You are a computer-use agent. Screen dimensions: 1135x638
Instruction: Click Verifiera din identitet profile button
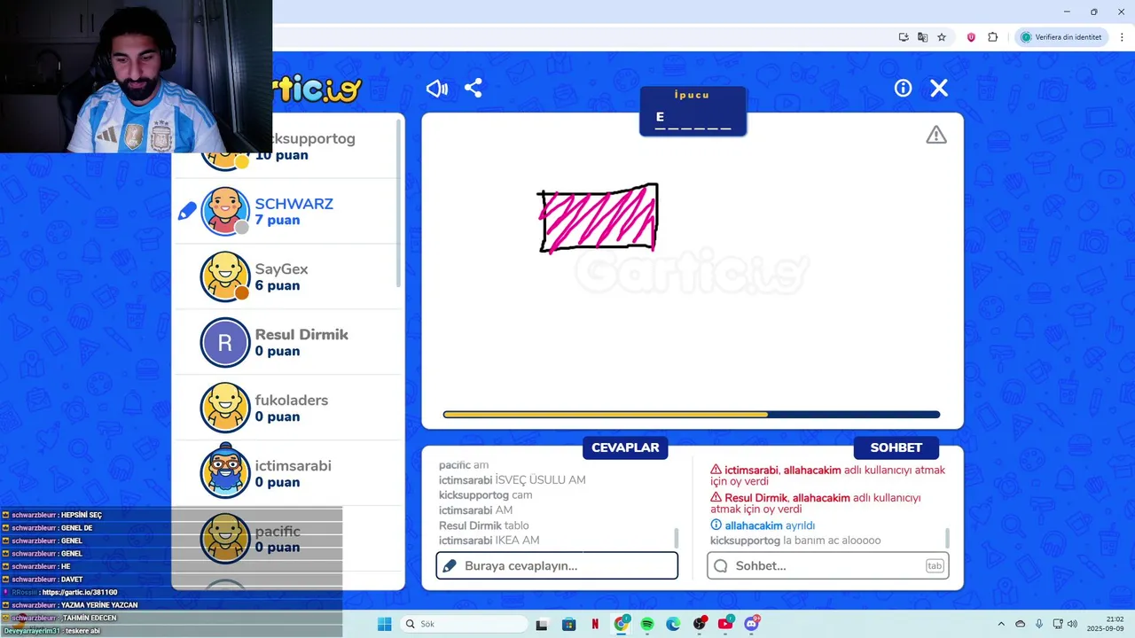(x=1061, y=37)
